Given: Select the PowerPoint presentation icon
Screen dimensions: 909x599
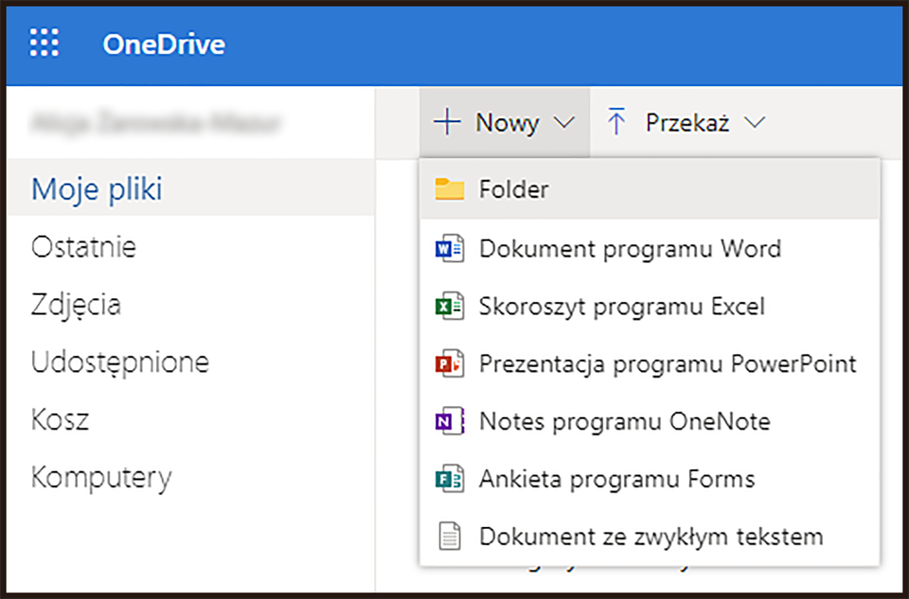Looking at the screenshot, I should click(450, 363).
